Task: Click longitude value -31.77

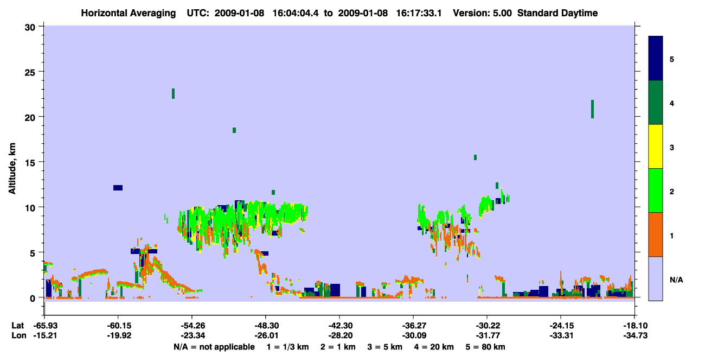Action: 486,335
